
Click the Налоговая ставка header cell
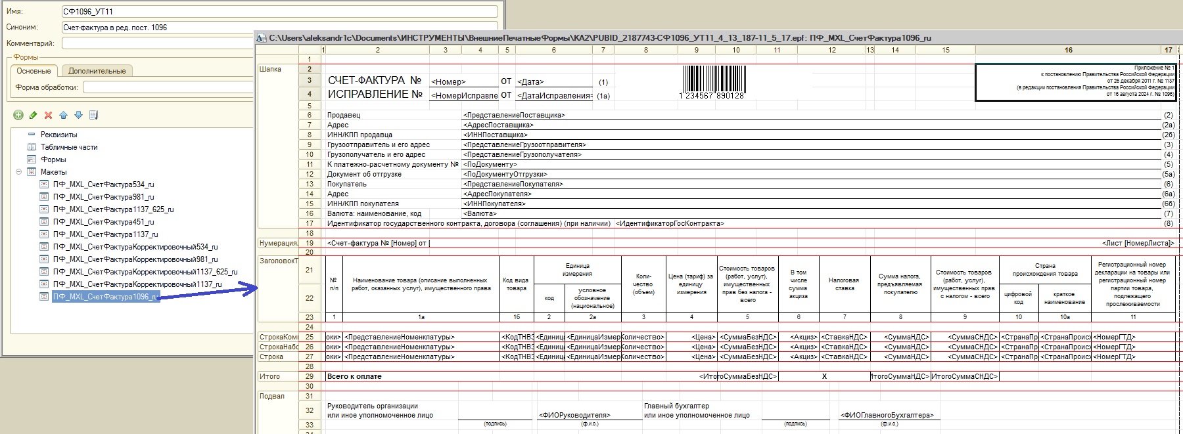click(845, 284)
